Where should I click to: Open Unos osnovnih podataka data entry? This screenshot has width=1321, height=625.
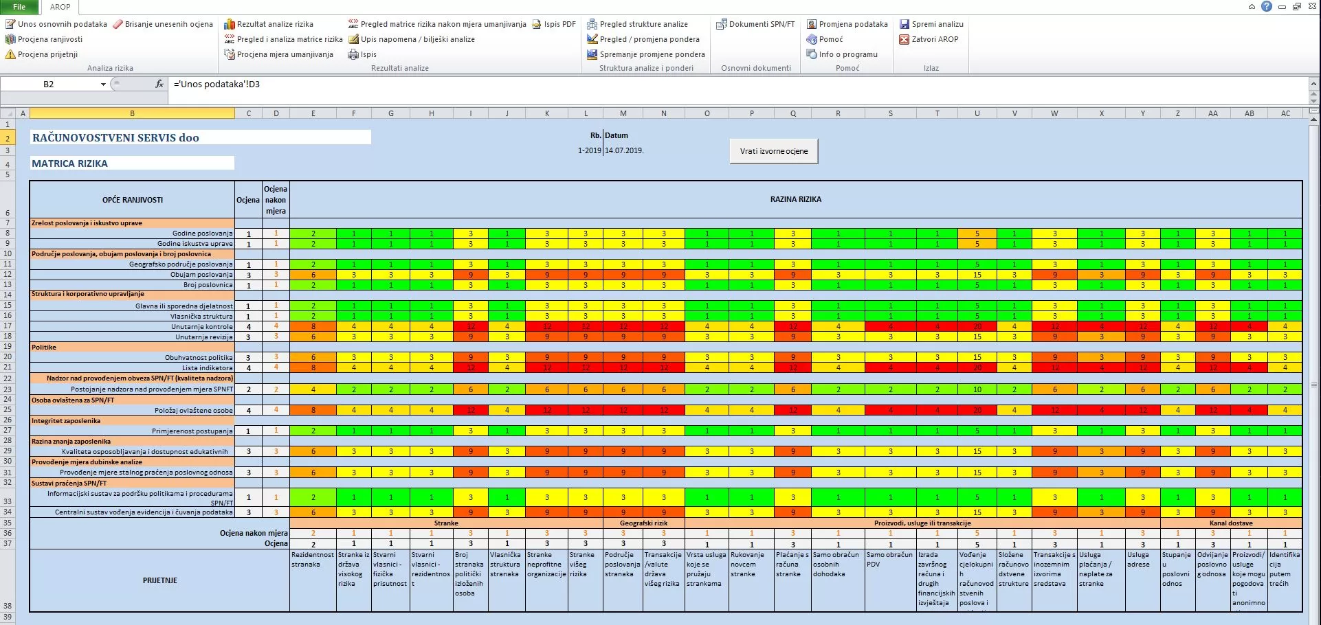coord(56,24)
